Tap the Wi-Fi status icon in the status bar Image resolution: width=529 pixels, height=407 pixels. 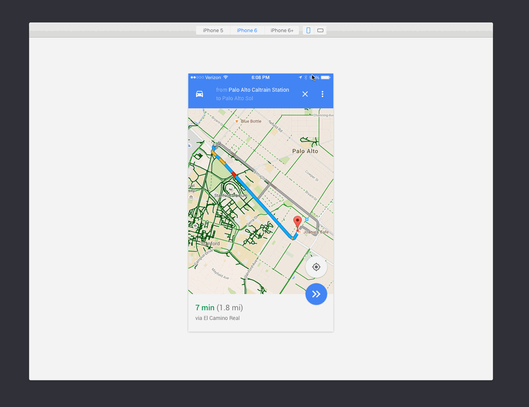(x=226, y=77)
